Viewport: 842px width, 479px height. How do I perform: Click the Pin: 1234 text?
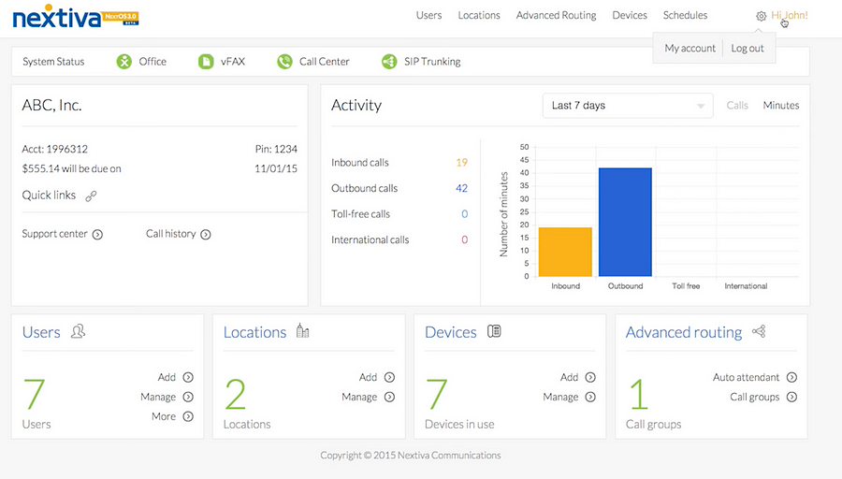[276, 150]
